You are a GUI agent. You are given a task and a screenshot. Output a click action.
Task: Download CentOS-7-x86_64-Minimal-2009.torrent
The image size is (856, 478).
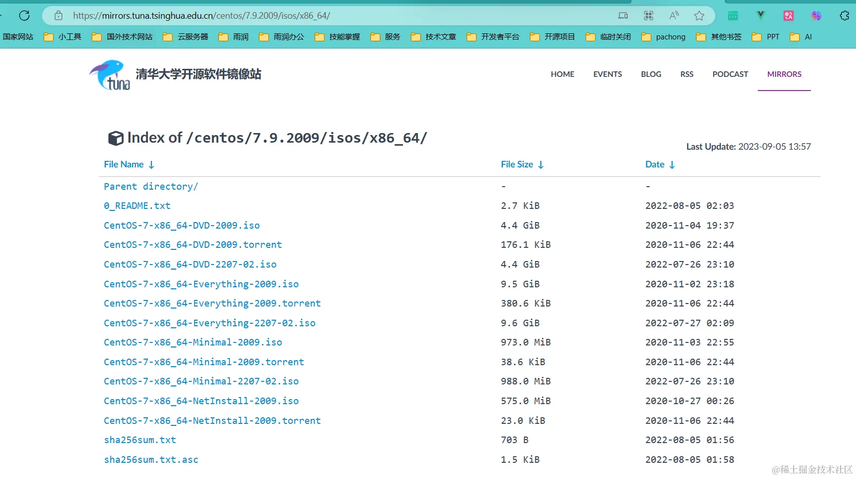point(204,362)
